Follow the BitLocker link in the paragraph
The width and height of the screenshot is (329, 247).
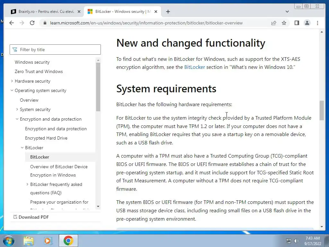pos(194,67)
